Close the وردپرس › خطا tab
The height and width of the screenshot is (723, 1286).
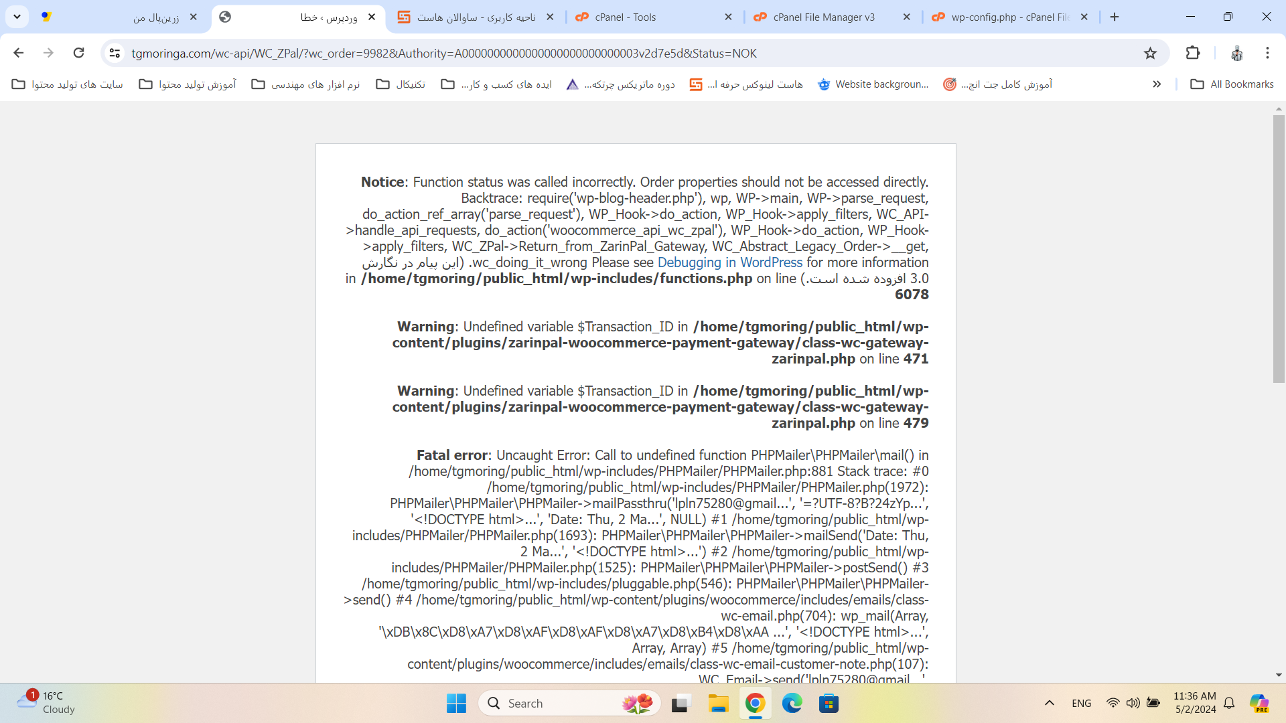click(372, 17)
